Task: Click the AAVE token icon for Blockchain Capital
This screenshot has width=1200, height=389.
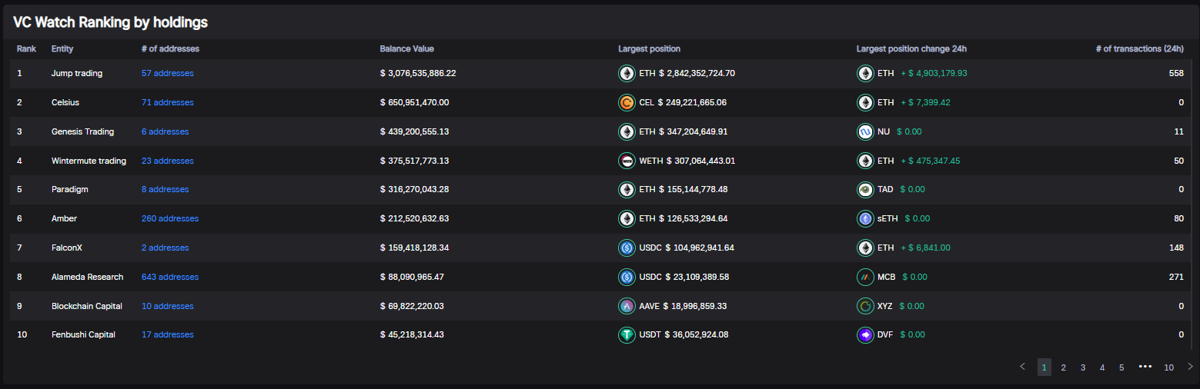Action: tap(627, 306)
